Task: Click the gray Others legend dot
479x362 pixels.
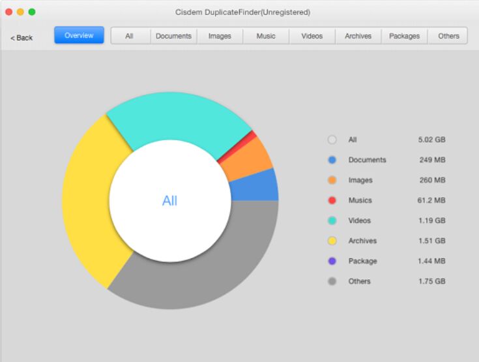Action: 332,281
